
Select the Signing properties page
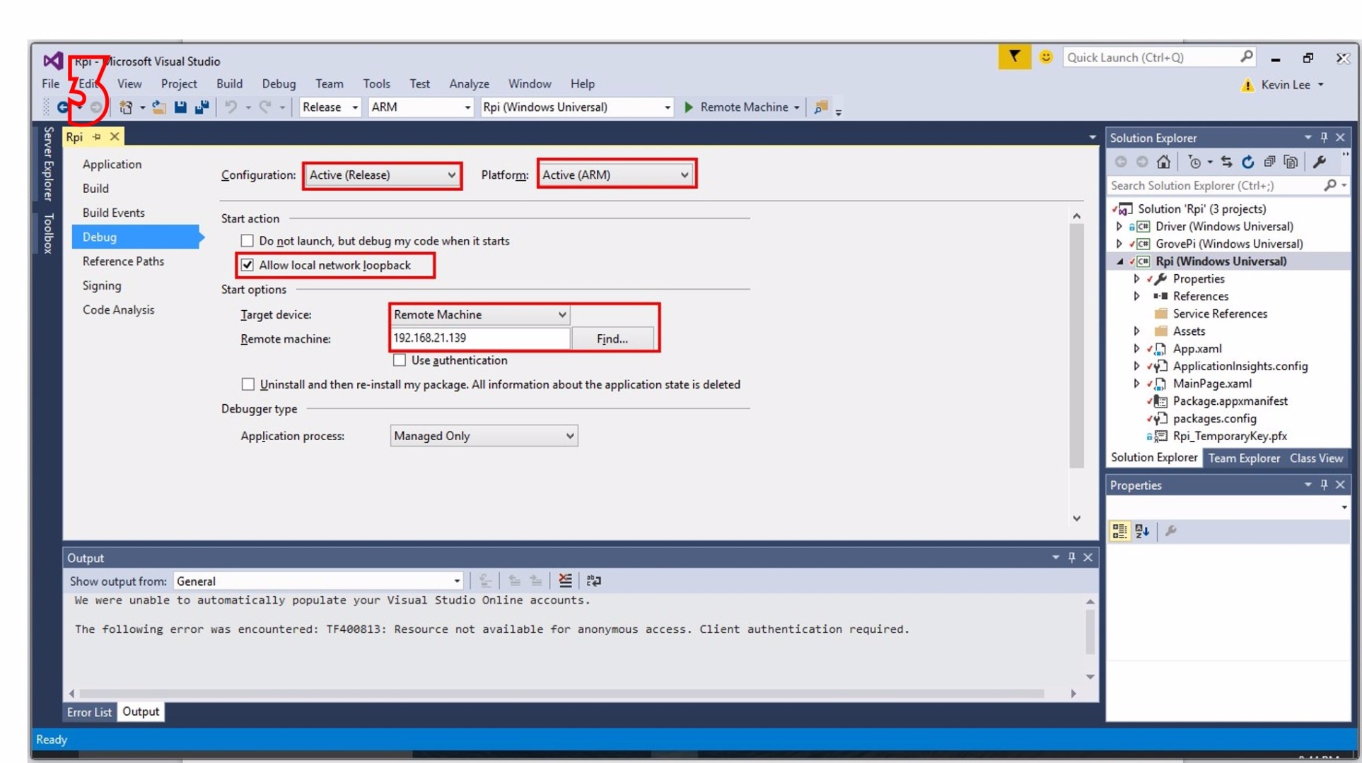[x=102, y=285]
